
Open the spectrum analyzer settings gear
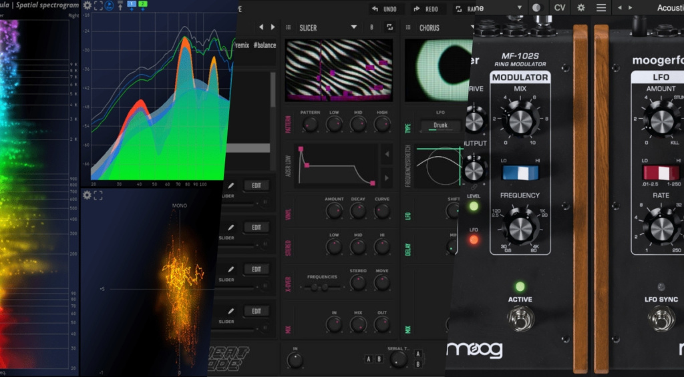[x=87, y=5]
